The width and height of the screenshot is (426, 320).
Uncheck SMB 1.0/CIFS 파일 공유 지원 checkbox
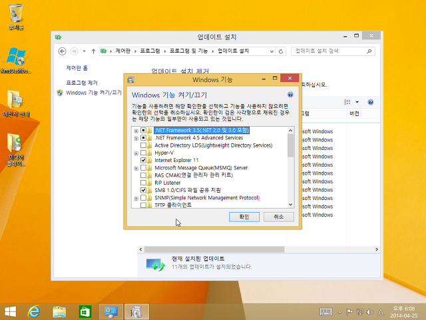coord(143,190)
